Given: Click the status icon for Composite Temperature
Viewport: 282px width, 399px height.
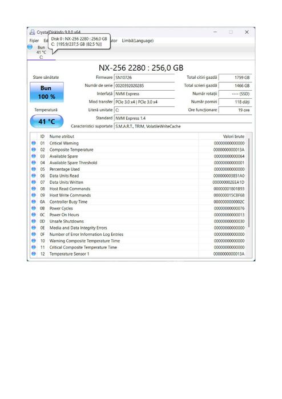Looking at the screenshot, I should click(34, 150).
